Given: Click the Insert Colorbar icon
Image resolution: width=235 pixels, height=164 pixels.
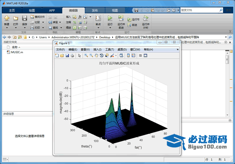Looking at the screenshot, I should pos(129,55).
